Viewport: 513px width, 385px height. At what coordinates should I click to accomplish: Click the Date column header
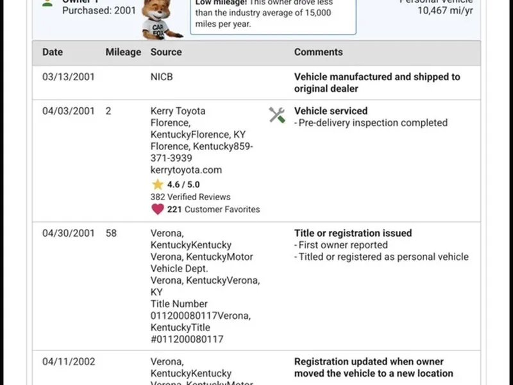[53, 52]
